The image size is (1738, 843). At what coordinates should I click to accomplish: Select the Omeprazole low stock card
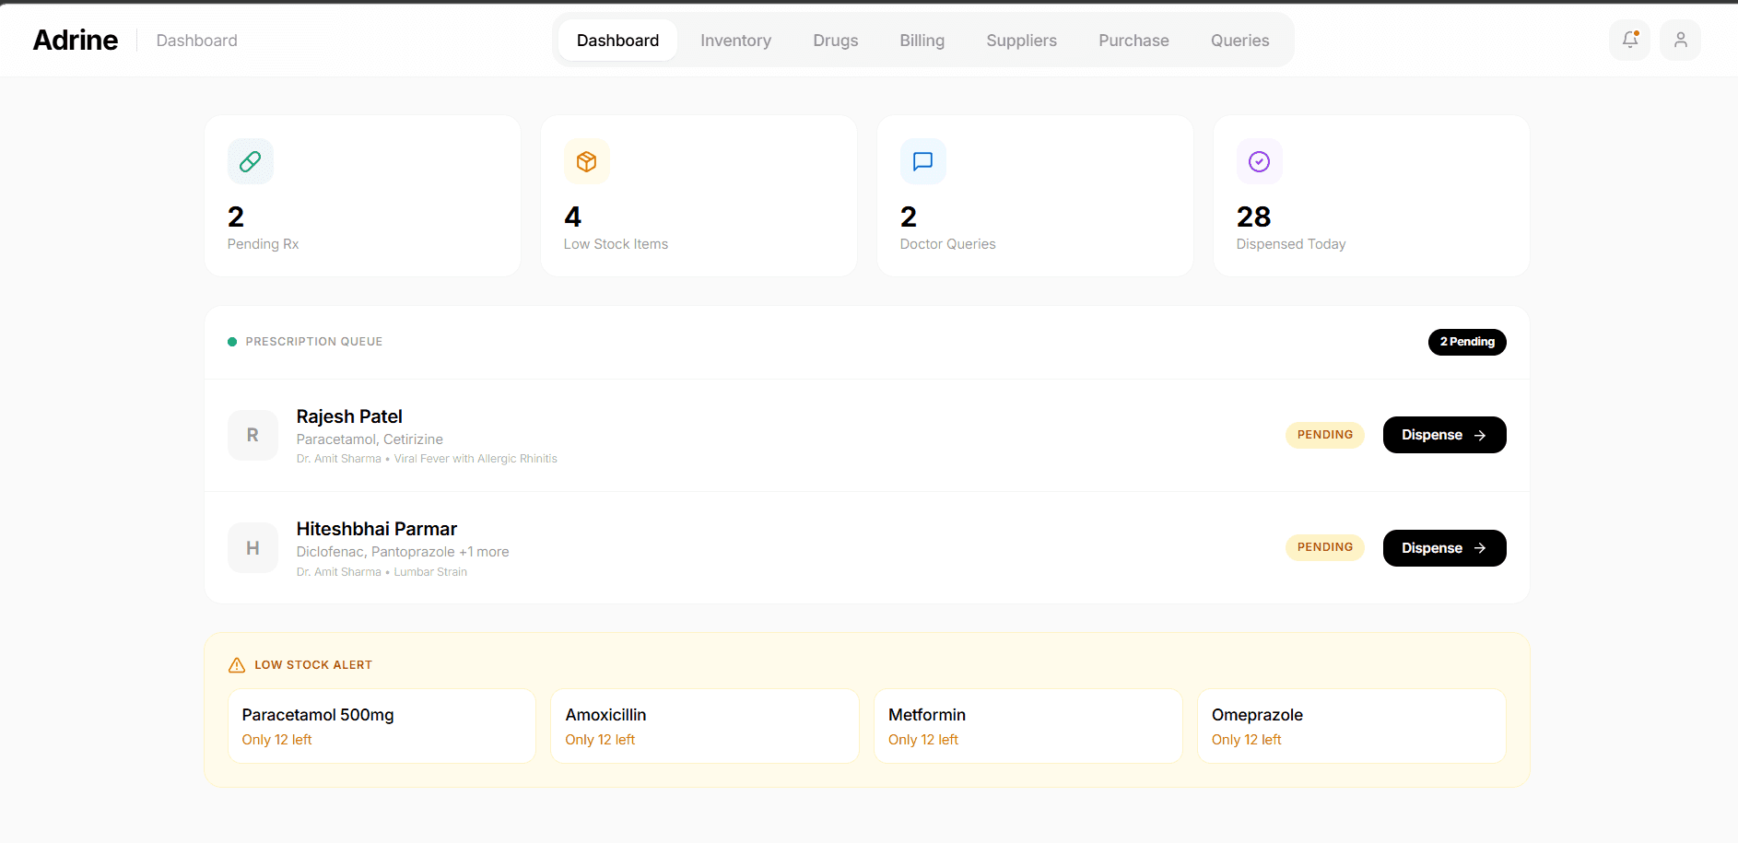[x=1350, y=726]
